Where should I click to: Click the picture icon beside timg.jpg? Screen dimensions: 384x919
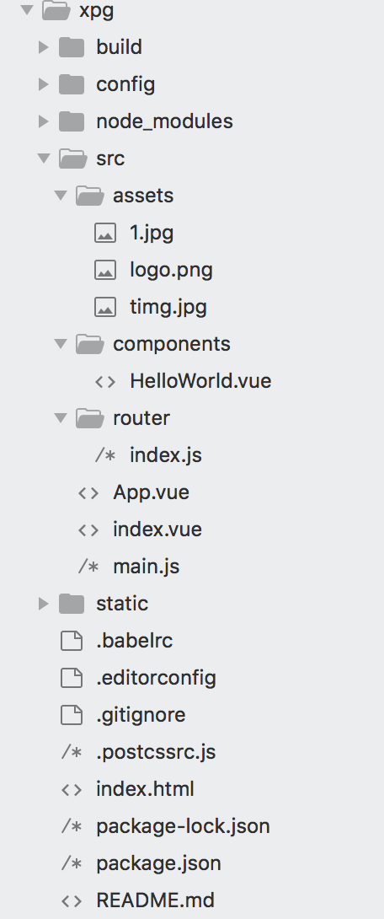click(x=105, y=307)
